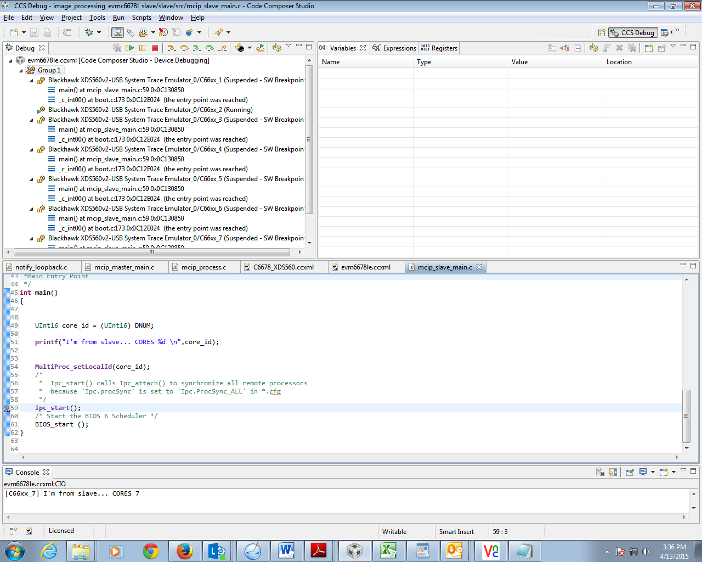The height and width of the screenshot is (562, 702).
Task: Click the Clear Console icon
Action: [x=600, y=472]
